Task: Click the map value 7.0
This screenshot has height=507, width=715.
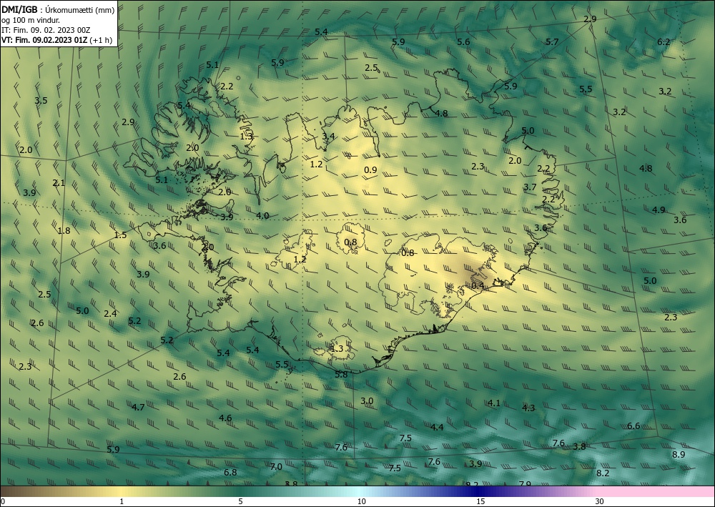Action: (x=276, y=467)
